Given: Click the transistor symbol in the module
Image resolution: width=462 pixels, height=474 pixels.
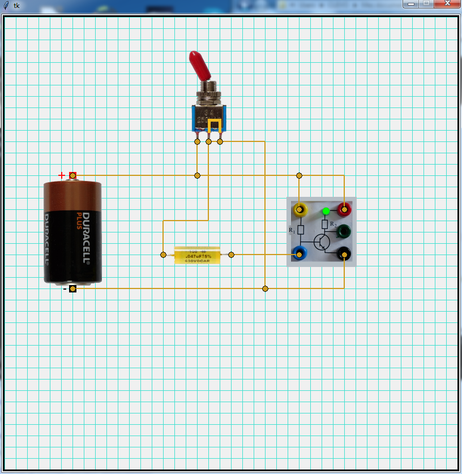Looking at the screenshot, I should pyautogui.click(x=322, y=242).
